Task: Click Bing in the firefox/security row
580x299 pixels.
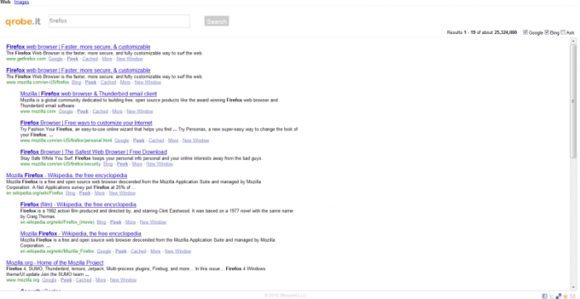Action: (x=108, y=164)
